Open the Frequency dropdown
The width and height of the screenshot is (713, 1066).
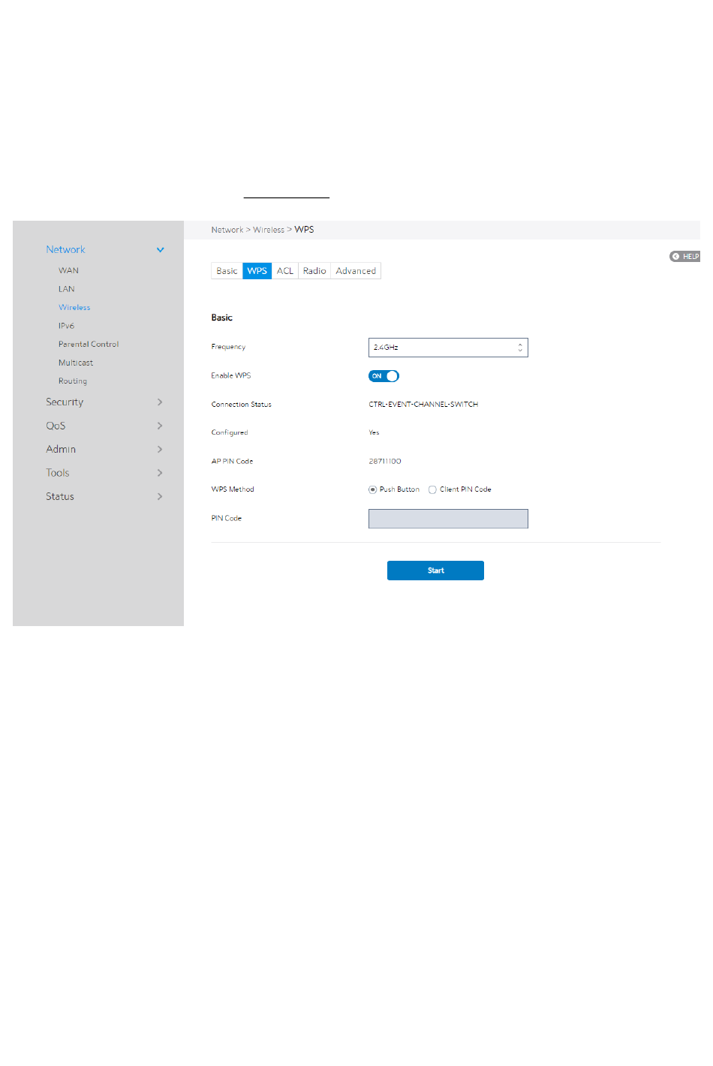(x=448, y=348)
